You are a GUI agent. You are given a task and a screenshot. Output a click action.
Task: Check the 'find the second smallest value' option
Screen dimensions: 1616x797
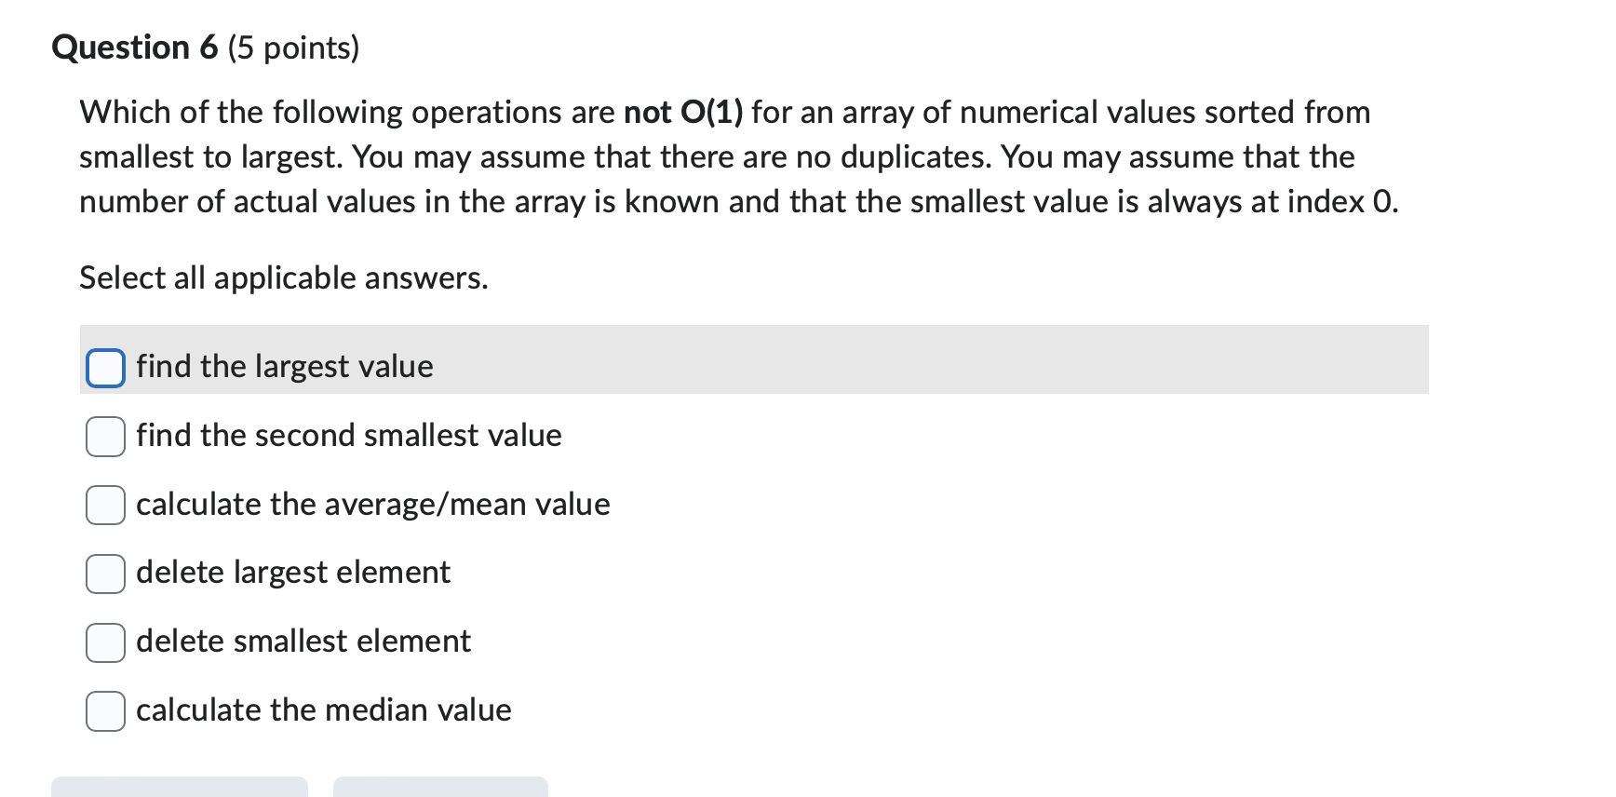click(x=104, y=437)
